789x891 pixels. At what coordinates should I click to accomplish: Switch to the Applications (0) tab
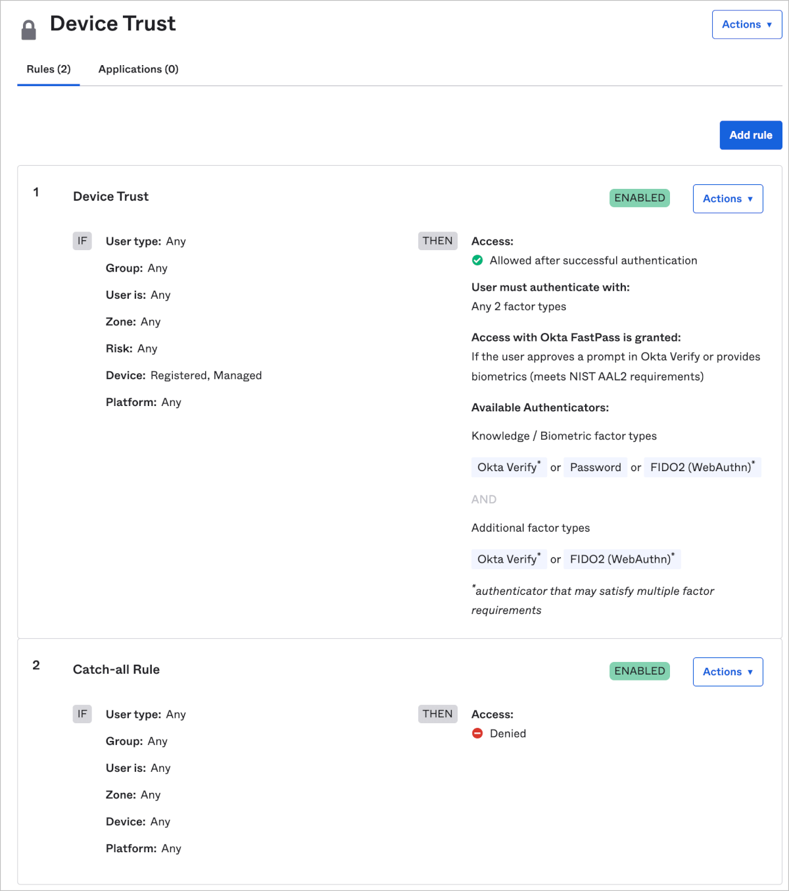[138, 68]
